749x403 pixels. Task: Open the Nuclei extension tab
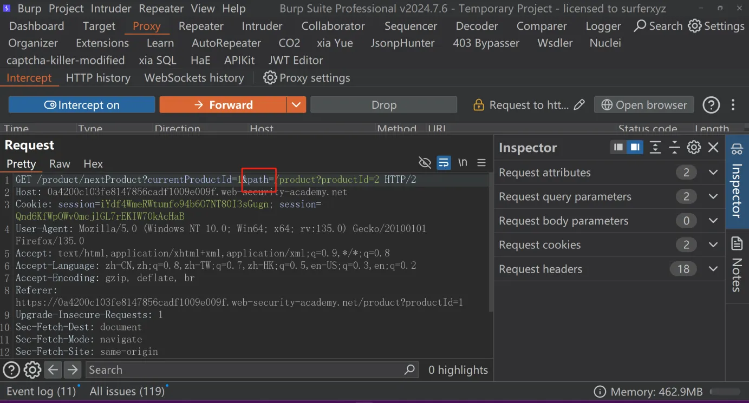pyautogui.click(x=605, y=43)
